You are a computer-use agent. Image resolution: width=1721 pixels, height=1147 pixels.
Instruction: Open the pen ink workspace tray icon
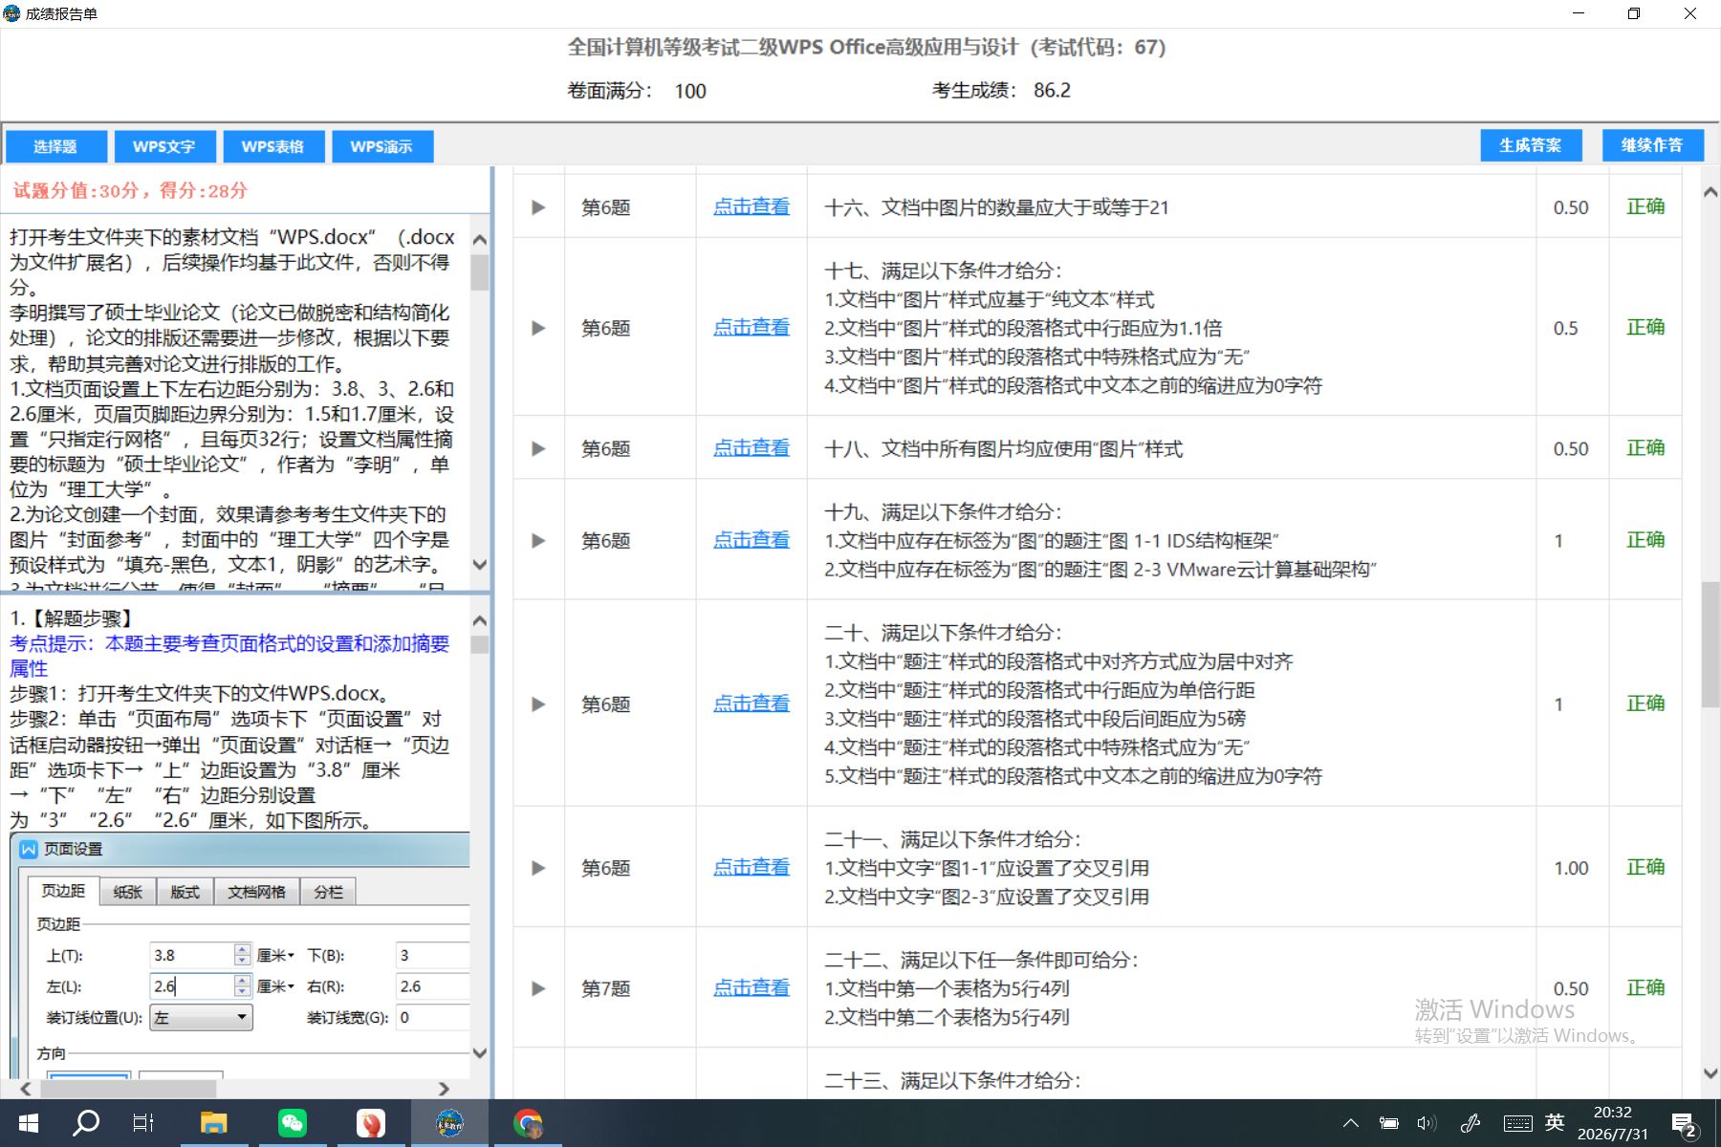(x=1470, y=1123)
